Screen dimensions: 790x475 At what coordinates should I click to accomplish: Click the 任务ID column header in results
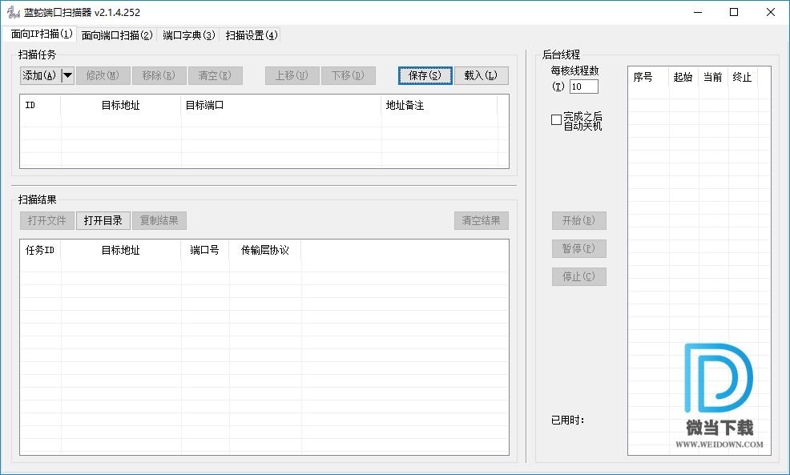point(40,250)
